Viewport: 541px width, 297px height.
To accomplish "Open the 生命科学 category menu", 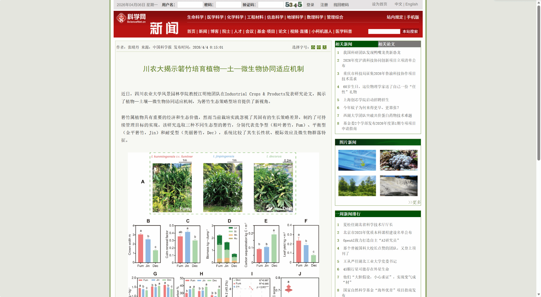I will [195, 17].
